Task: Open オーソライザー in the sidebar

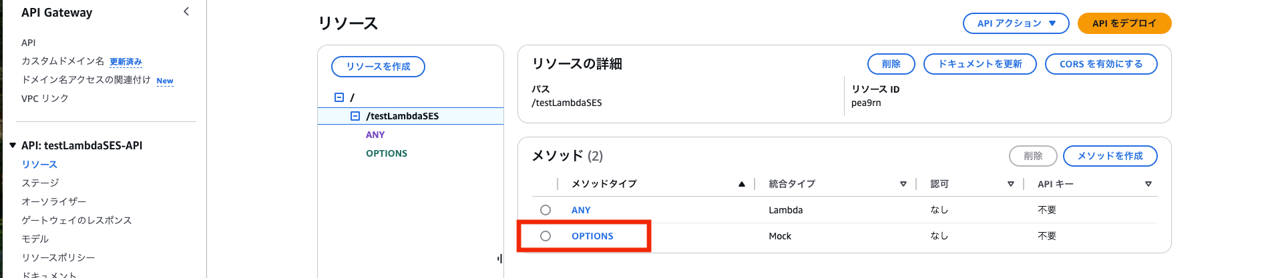Action: pyautogui.click(x=53, y=201)
